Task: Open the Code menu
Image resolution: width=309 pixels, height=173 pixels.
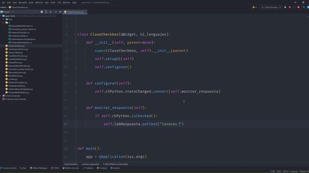Action: [x=31, y=2]
